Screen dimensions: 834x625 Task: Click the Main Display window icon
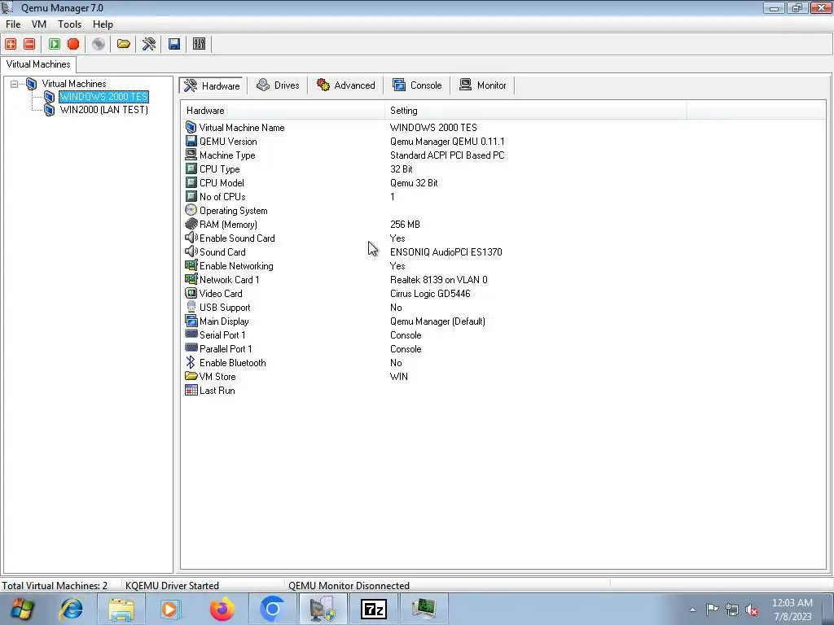[191, 321]
